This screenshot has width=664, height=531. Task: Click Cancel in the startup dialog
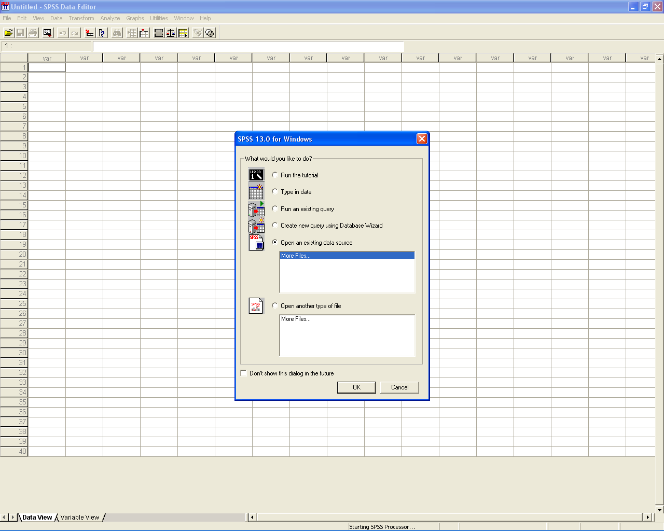point(399,387)
